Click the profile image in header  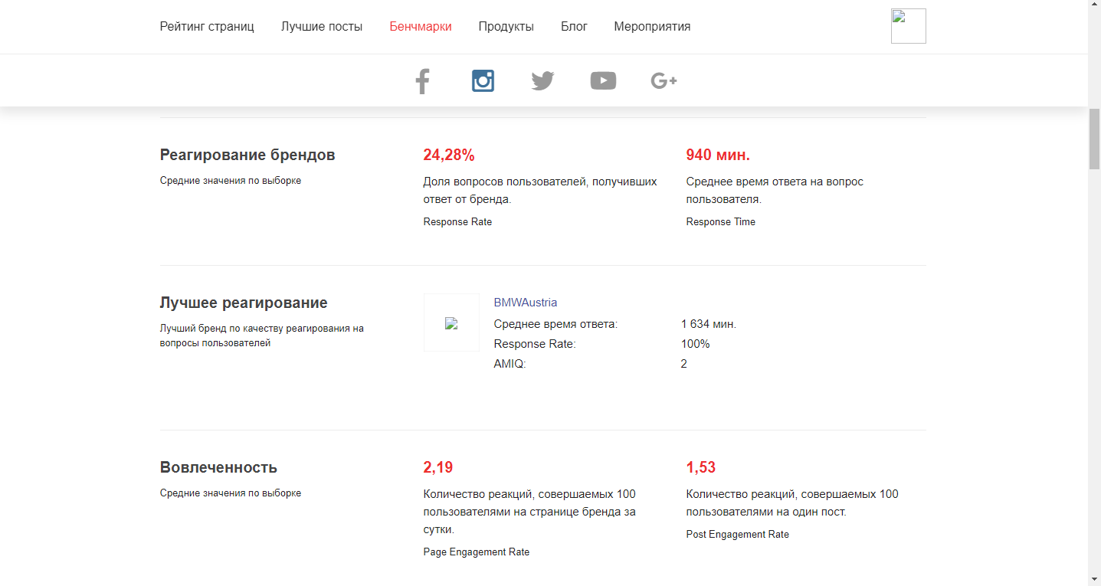point(908,26)
